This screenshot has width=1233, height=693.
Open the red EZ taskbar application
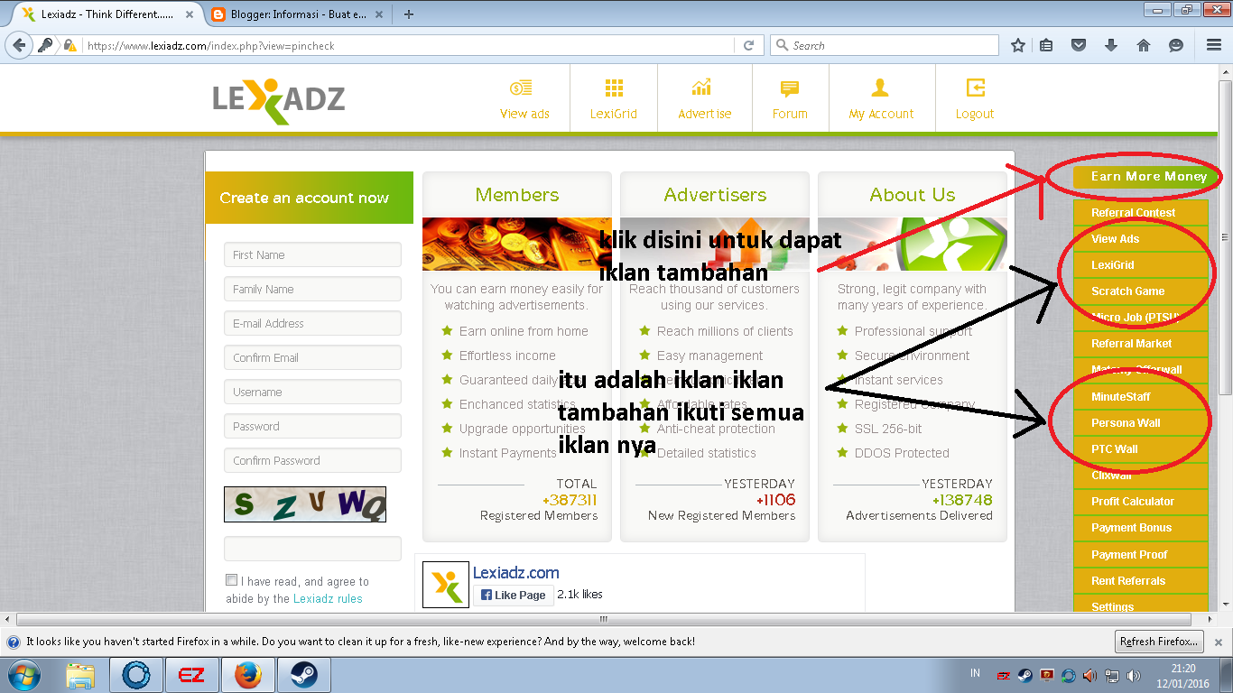191,675
